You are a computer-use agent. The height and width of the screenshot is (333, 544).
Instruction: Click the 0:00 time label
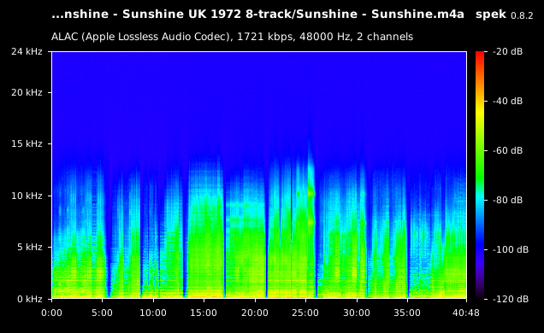coord(51,313)
